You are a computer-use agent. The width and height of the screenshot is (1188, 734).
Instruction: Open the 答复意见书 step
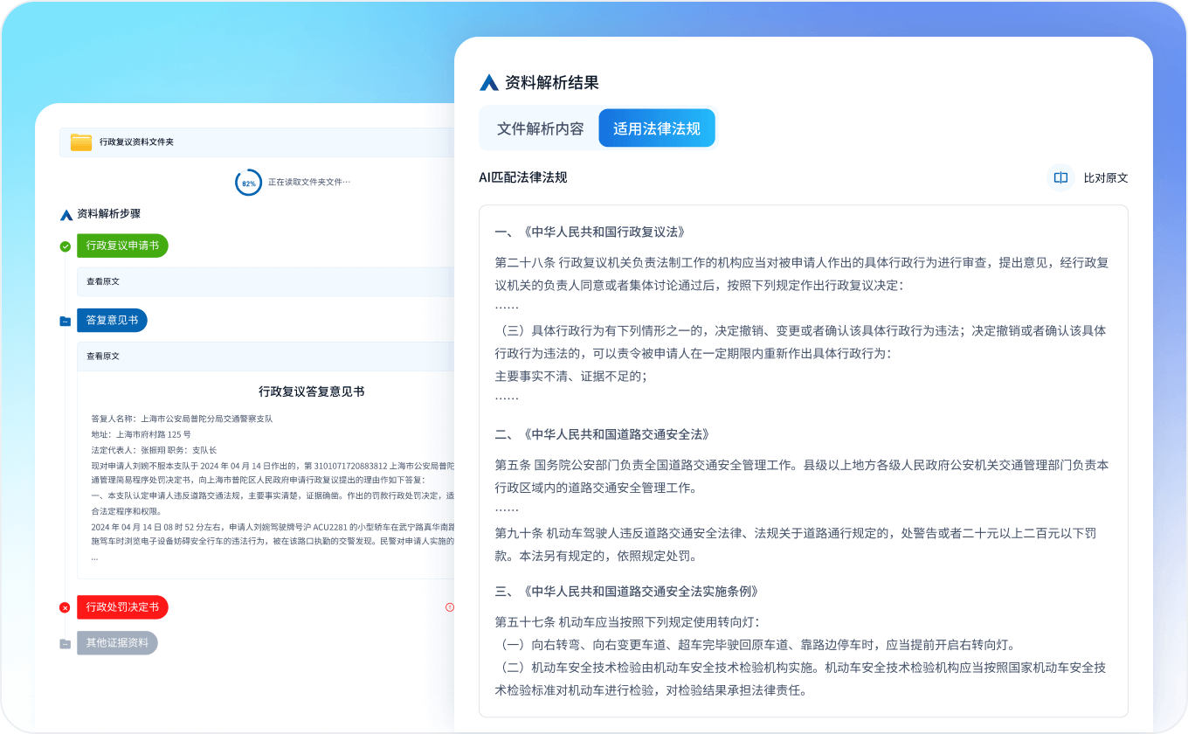[x=112, y=320]
